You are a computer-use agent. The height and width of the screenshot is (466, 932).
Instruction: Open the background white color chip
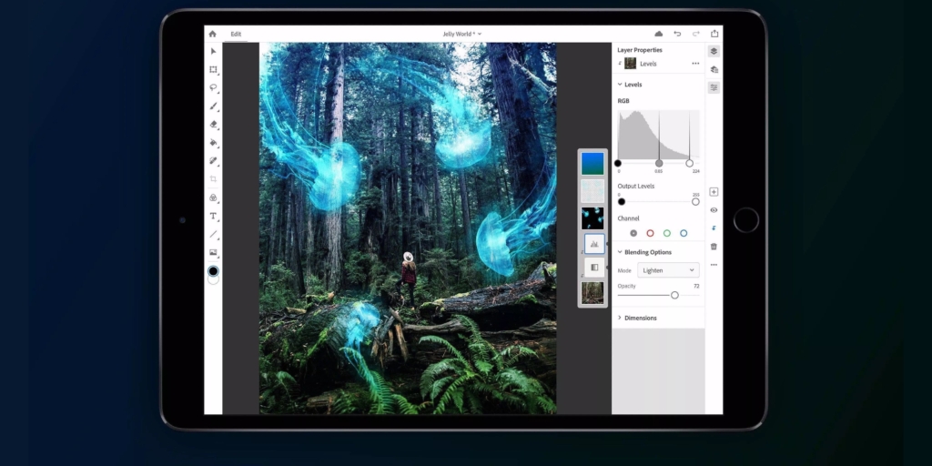[x=213, y=280]
